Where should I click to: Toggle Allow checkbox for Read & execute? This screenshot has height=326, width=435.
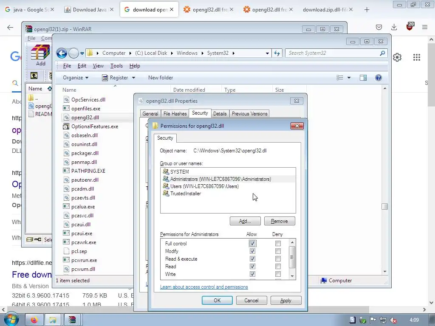(252, 259)
